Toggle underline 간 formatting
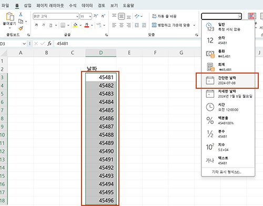 pos(50,25)
